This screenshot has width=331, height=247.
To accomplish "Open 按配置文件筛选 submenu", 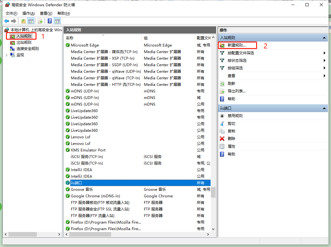I will pyautogui.click(x=273, y=53).
